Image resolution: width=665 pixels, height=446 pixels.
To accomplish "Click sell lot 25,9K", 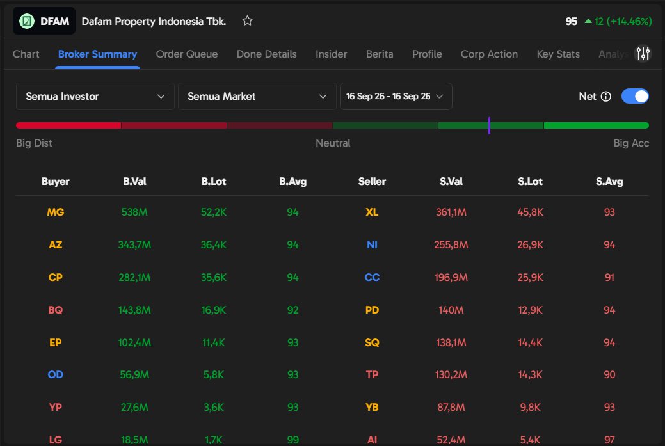I will 530,277.
